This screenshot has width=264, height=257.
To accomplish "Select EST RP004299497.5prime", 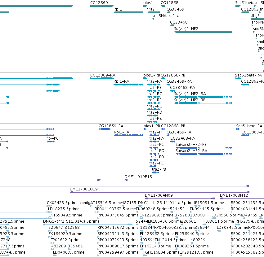I will click(118, 252).
